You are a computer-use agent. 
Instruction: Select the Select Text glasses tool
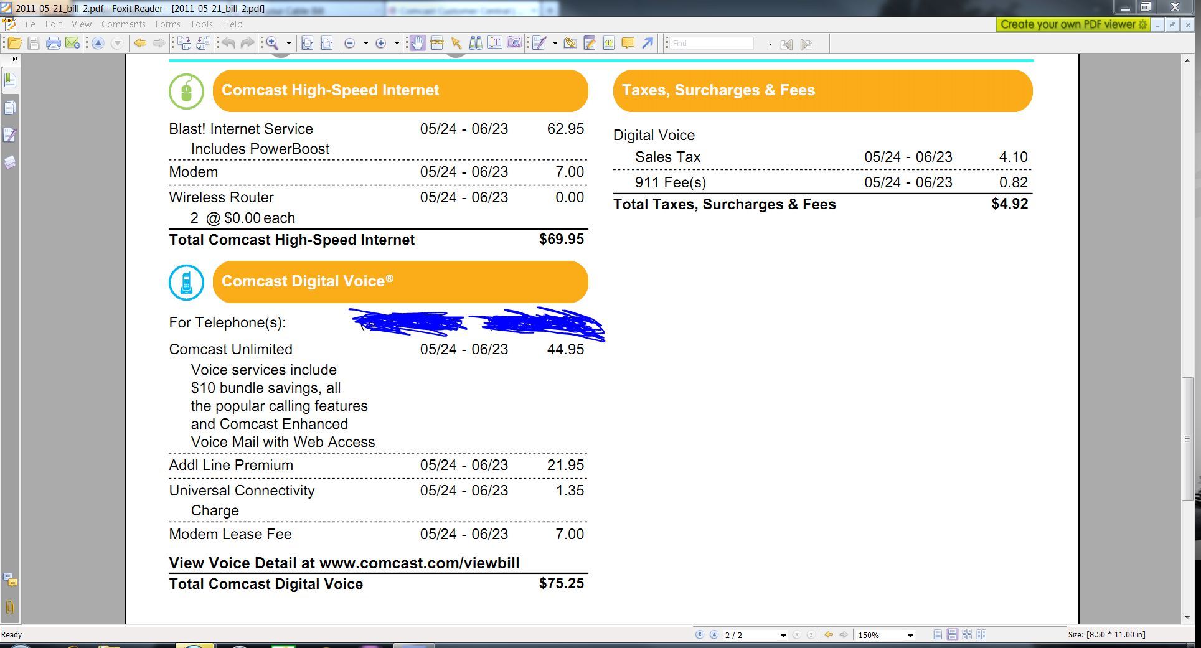click(437, 43)
